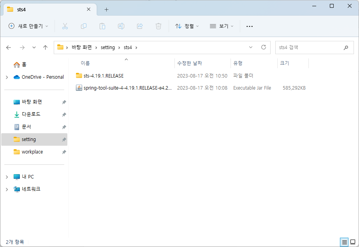
Task: Expand address bar history dropdown
Action: (251, 47)
